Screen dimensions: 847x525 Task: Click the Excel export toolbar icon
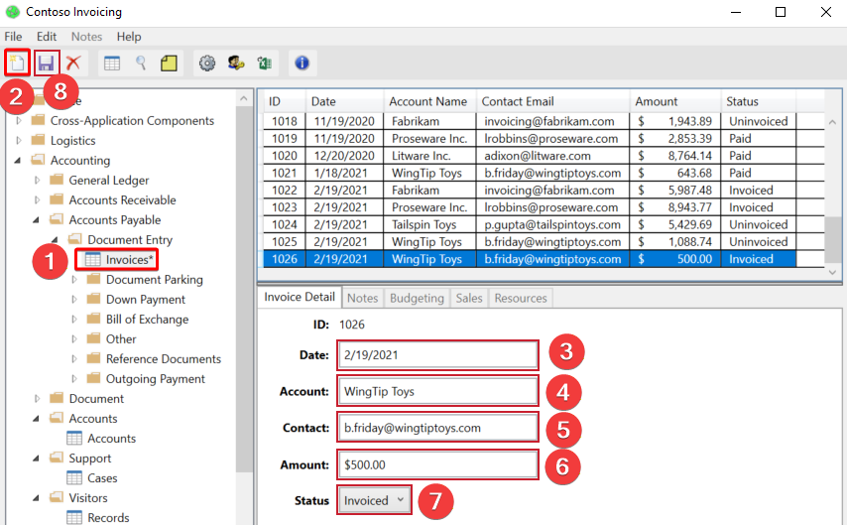click(264, 63)
